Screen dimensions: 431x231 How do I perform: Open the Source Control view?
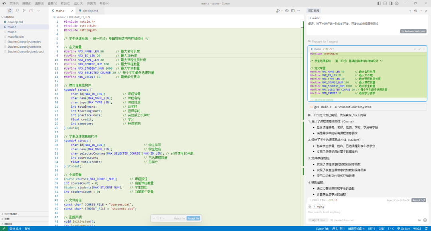(24, 11)
